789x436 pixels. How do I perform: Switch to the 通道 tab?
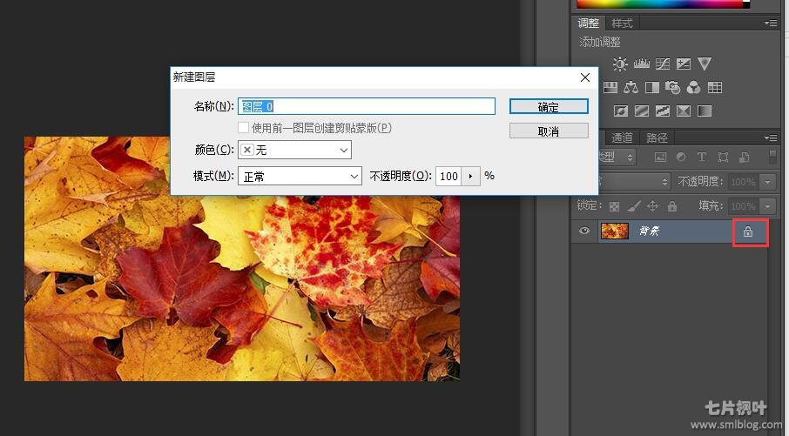[x=622, y=138]
